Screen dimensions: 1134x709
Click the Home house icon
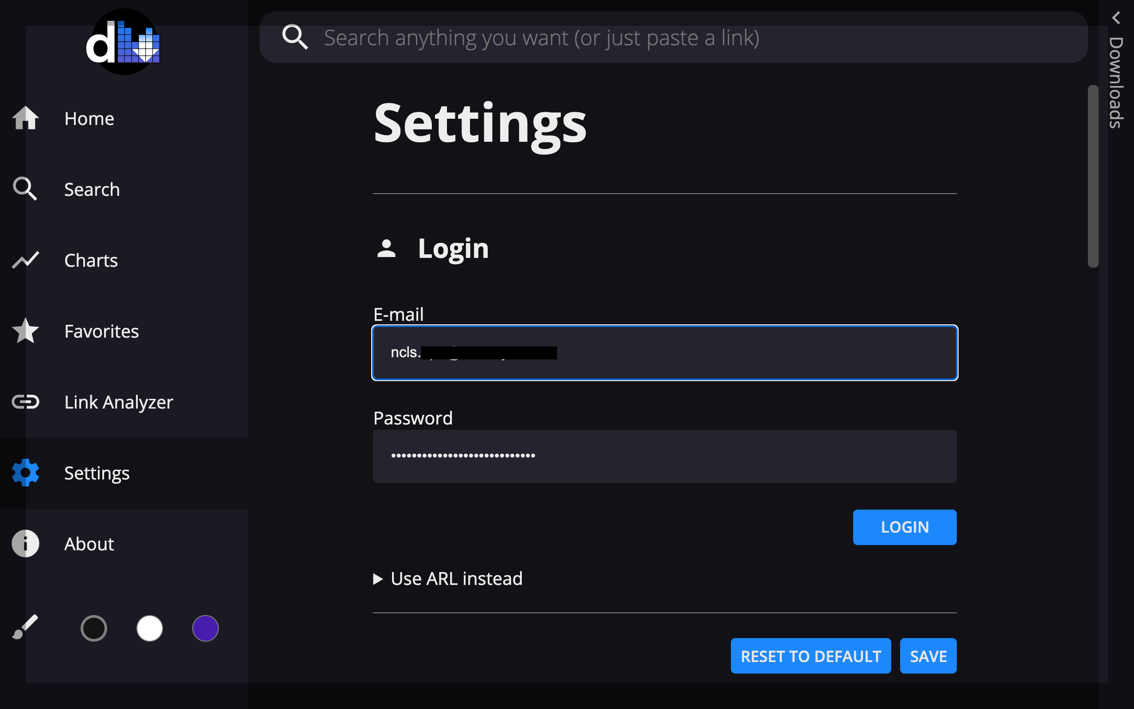point(25,118)
